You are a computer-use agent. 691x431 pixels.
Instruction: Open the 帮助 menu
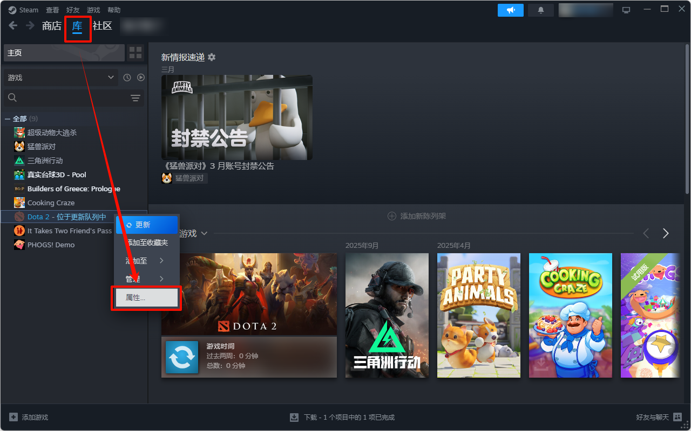(x=114, y=10)
